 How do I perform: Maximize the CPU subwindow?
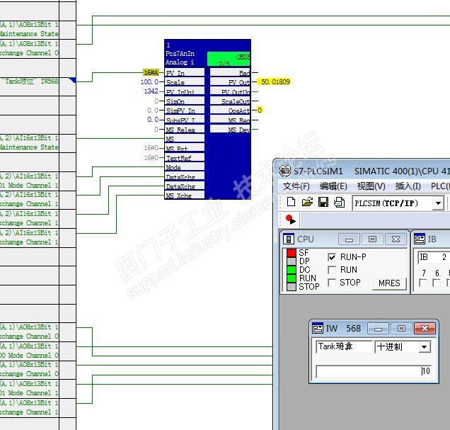tap(372, 239)
